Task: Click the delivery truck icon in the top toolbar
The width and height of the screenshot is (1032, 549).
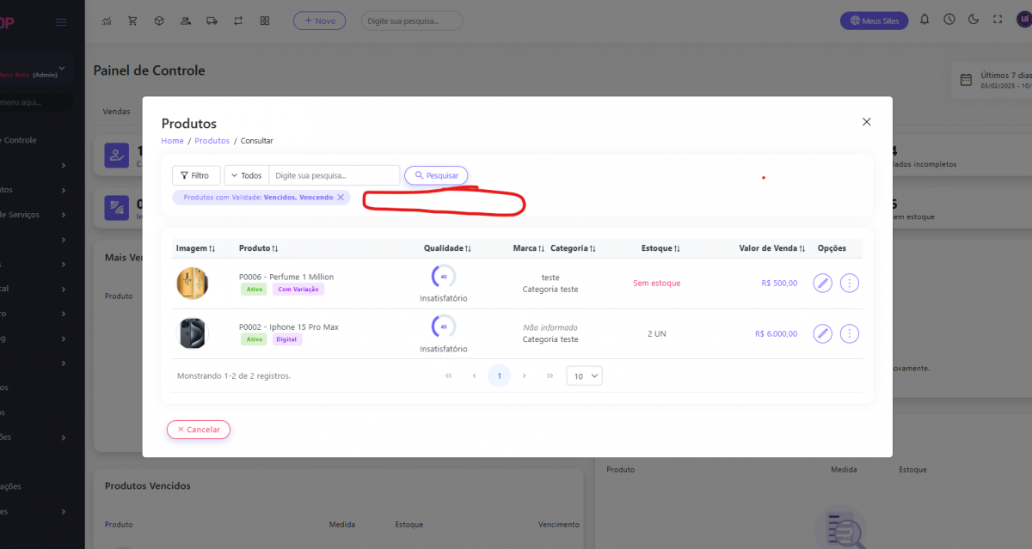Action: [x=212, y=21]
